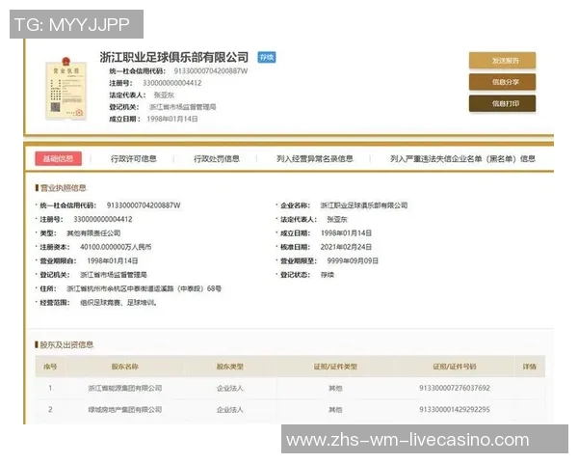The image size is (578, 463).
Task: Click 企业法人 in the 绿城房地产集团 row
Action: [229, 409]
